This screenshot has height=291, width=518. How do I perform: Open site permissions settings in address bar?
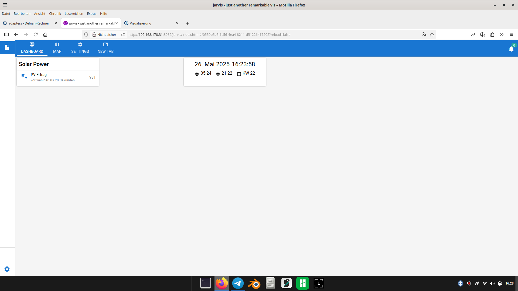(123, 34)
